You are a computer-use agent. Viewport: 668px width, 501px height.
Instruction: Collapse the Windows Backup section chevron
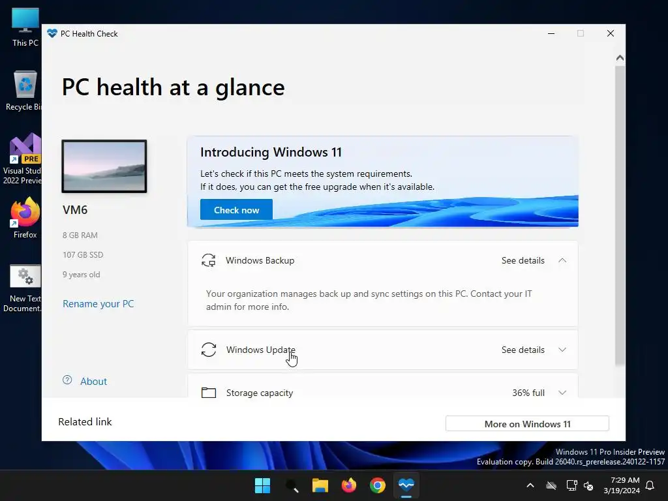coord(562,260)
